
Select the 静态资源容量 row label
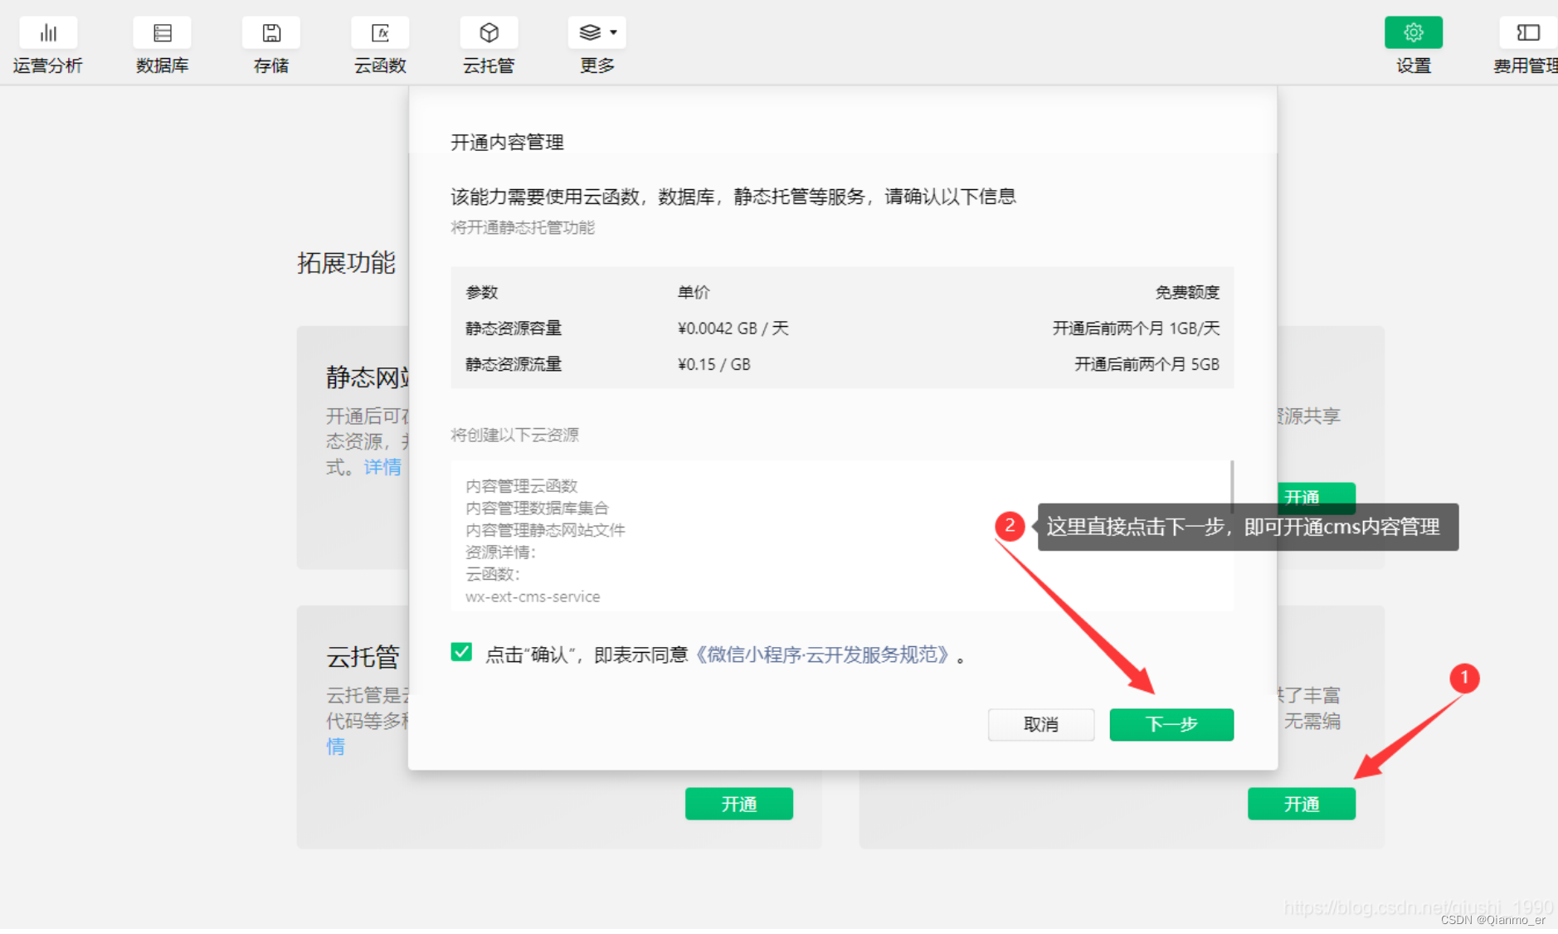[514, 328]
